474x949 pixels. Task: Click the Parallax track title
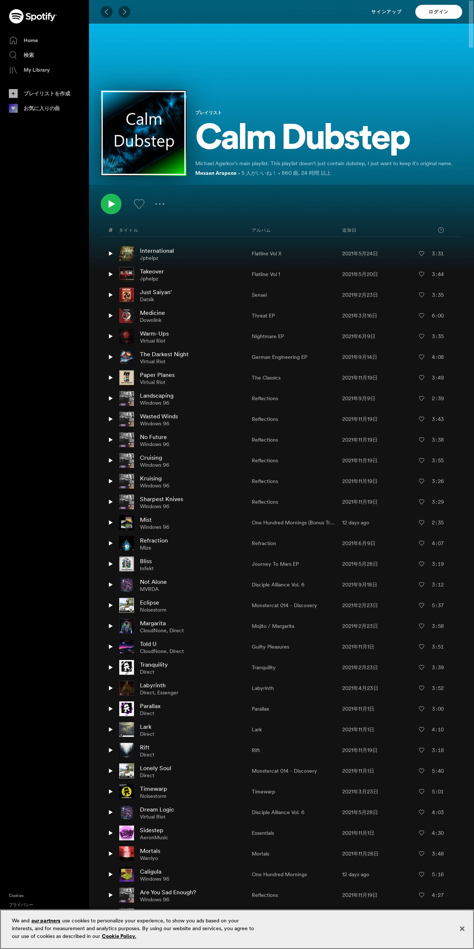(150, 706)
